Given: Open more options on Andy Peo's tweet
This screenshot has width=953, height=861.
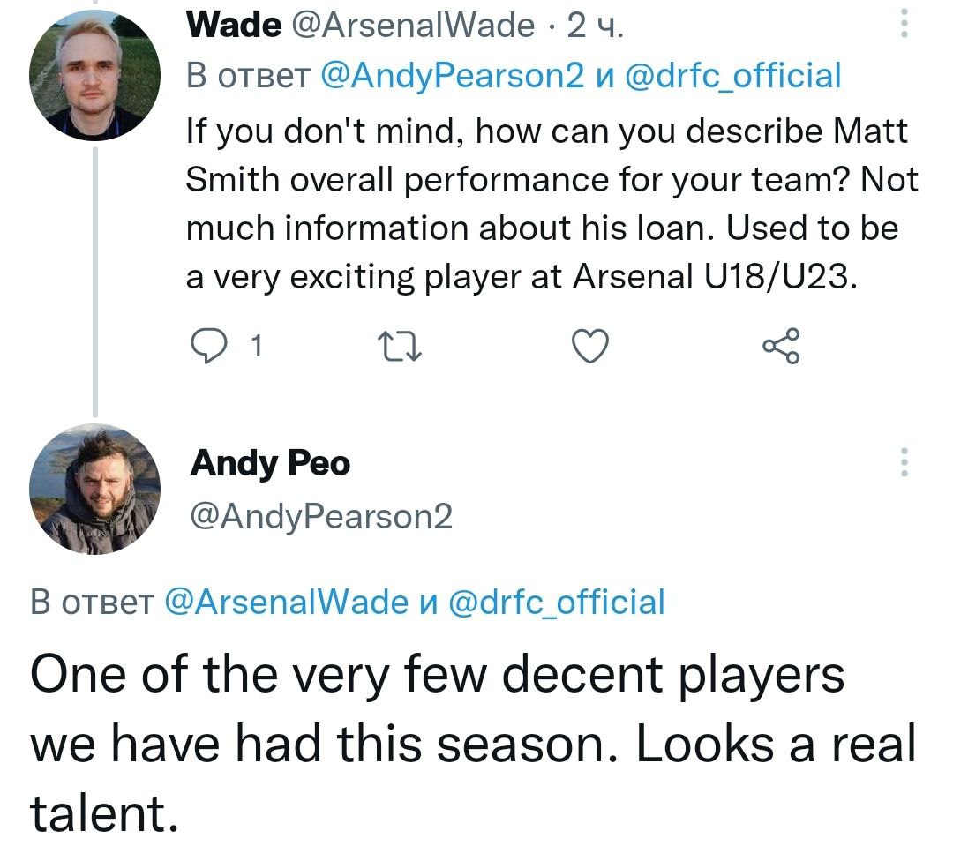Looking at the screenshot, I should 904,463.
